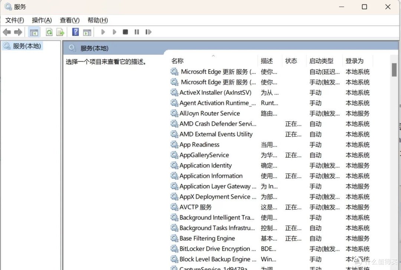401x270 pixels.
Task: Select Background Intelligent Transfer service
Action: click(x=270, y=218)
